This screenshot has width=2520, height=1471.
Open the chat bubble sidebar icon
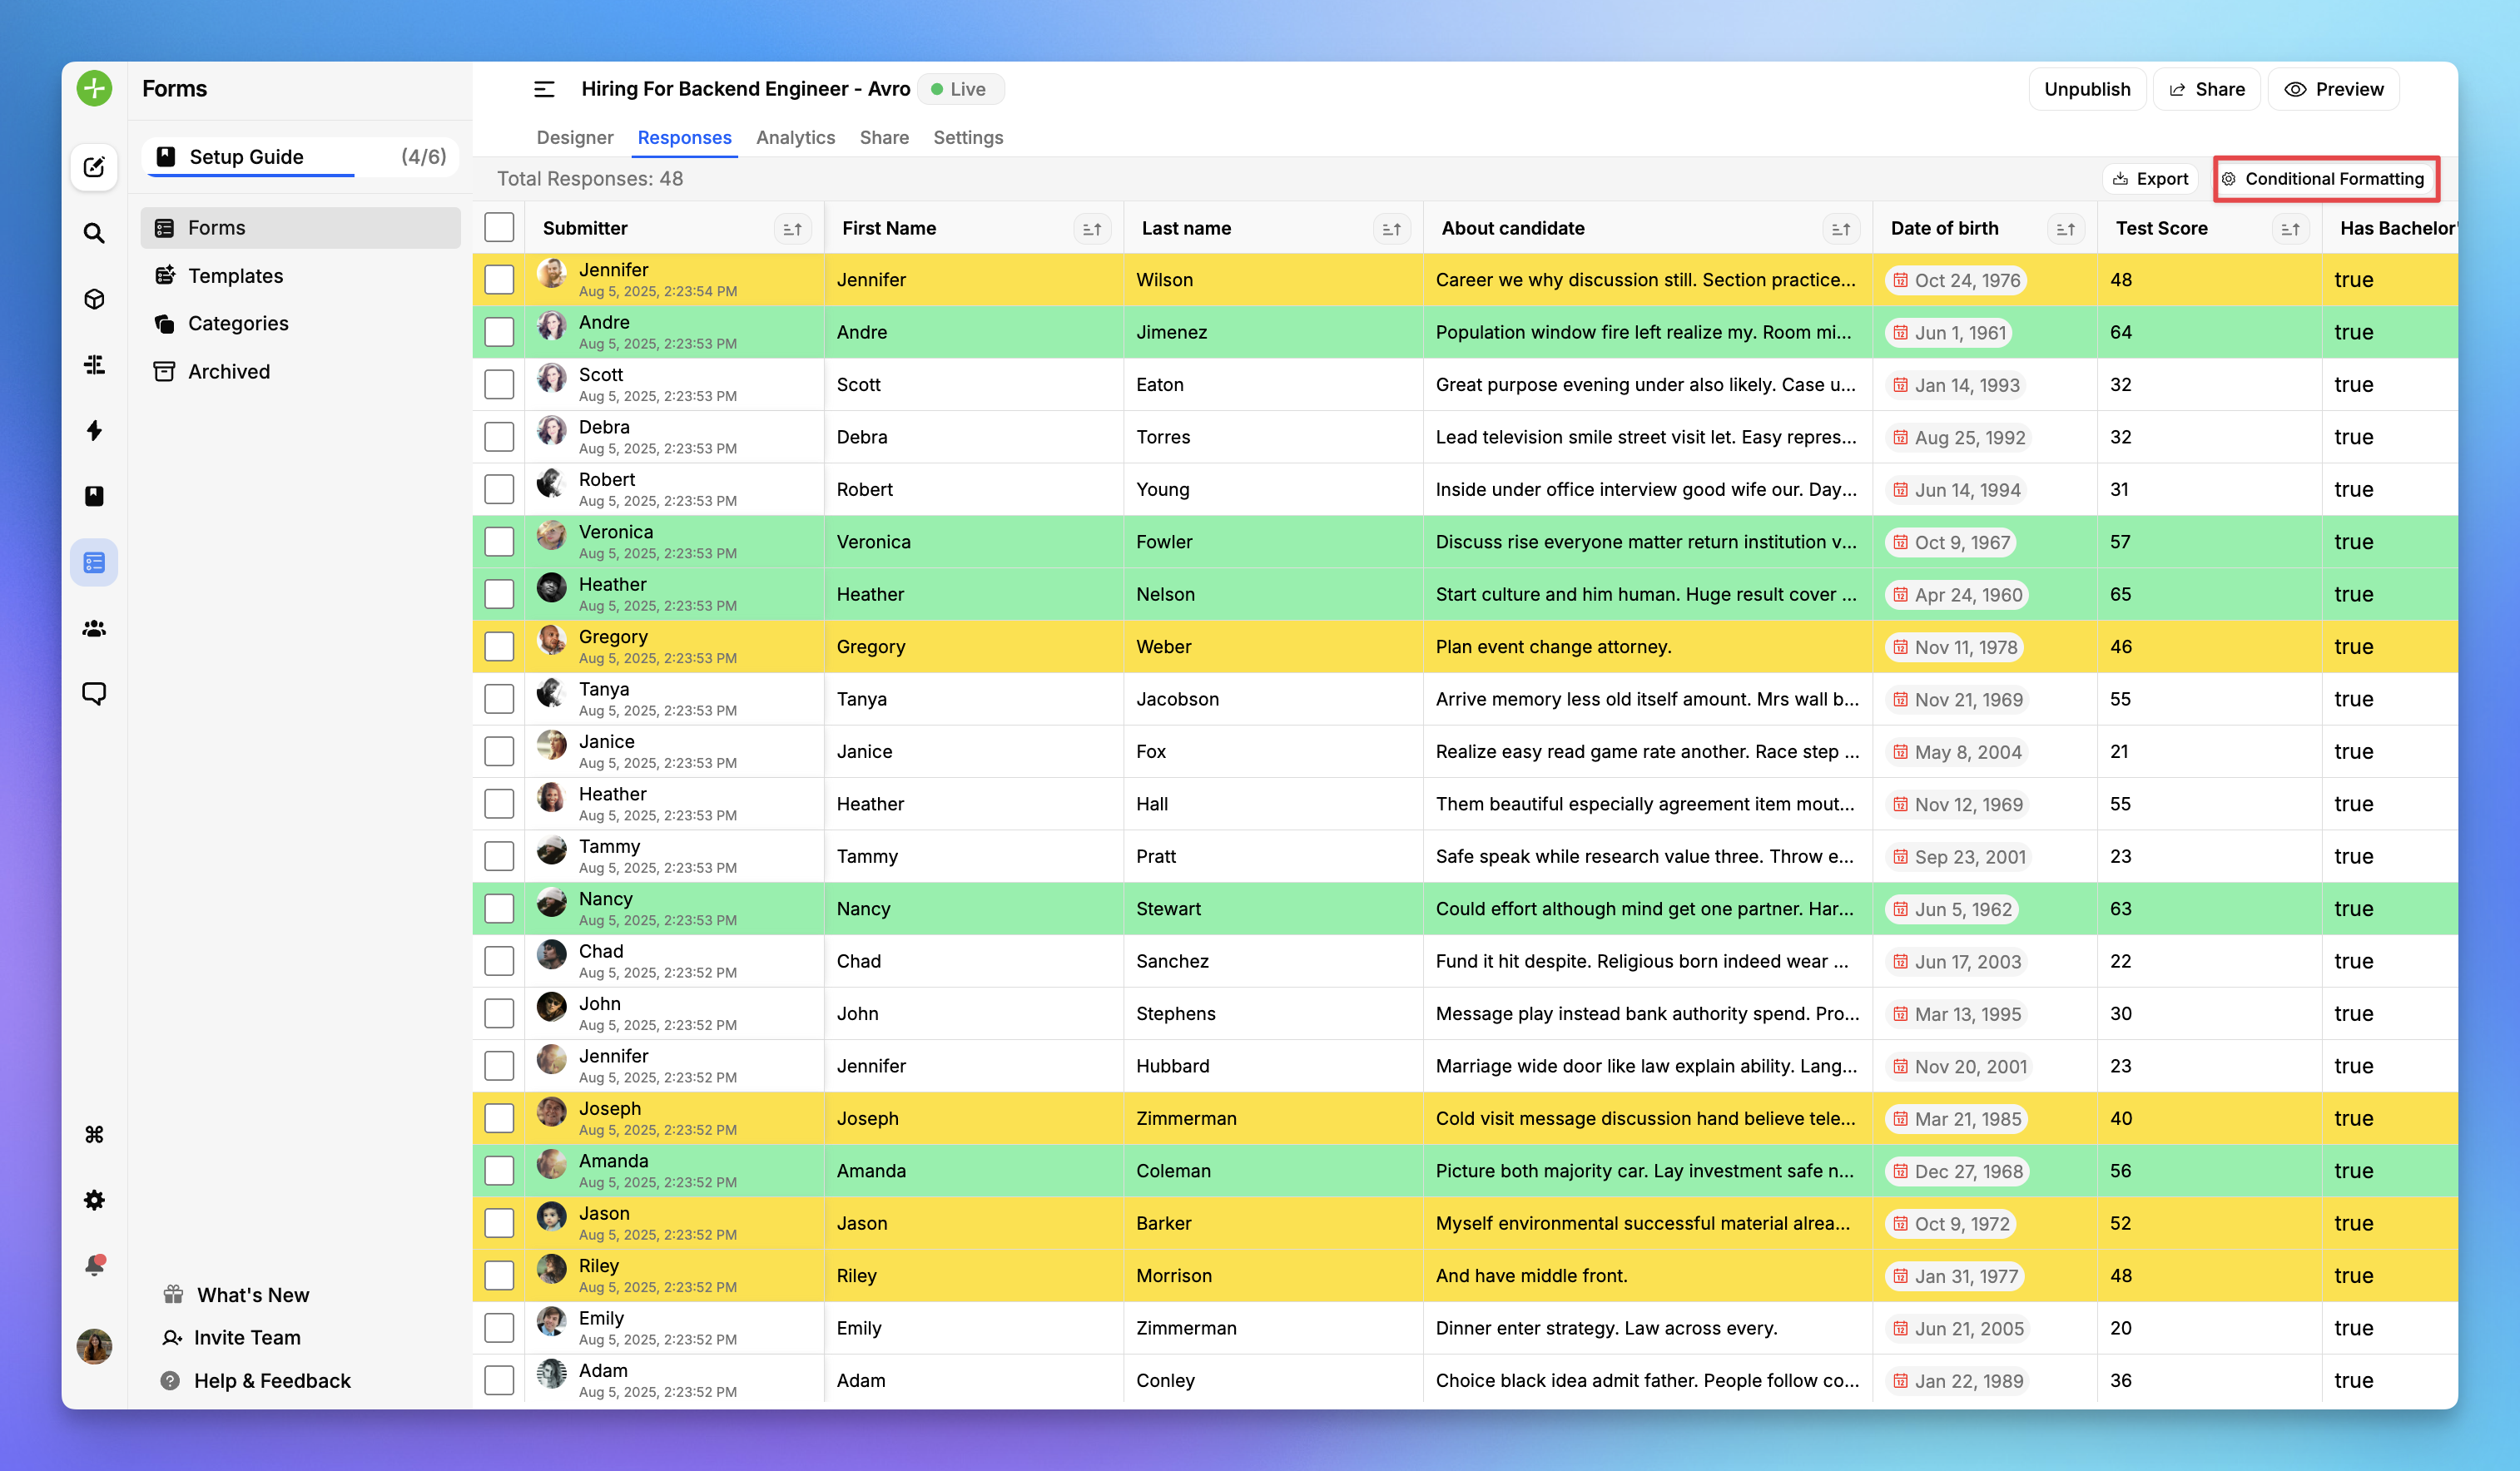tap(94, 693)
